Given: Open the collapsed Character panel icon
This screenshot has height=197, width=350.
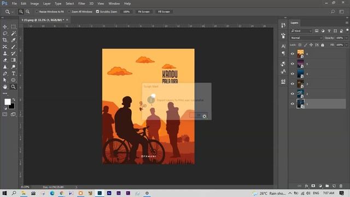Looking at the screenshot, I should click(283, 46).
